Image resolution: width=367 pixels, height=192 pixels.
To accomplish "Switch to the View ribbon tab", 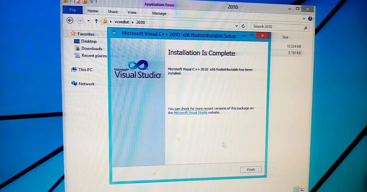I will pos(132,12).
